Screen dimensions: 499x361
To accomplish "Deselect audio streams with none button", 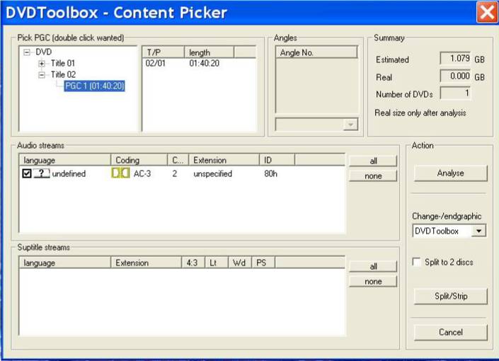I will point(373,176).
